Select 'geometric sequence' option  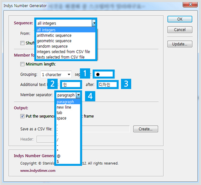(x=66, y=41)
